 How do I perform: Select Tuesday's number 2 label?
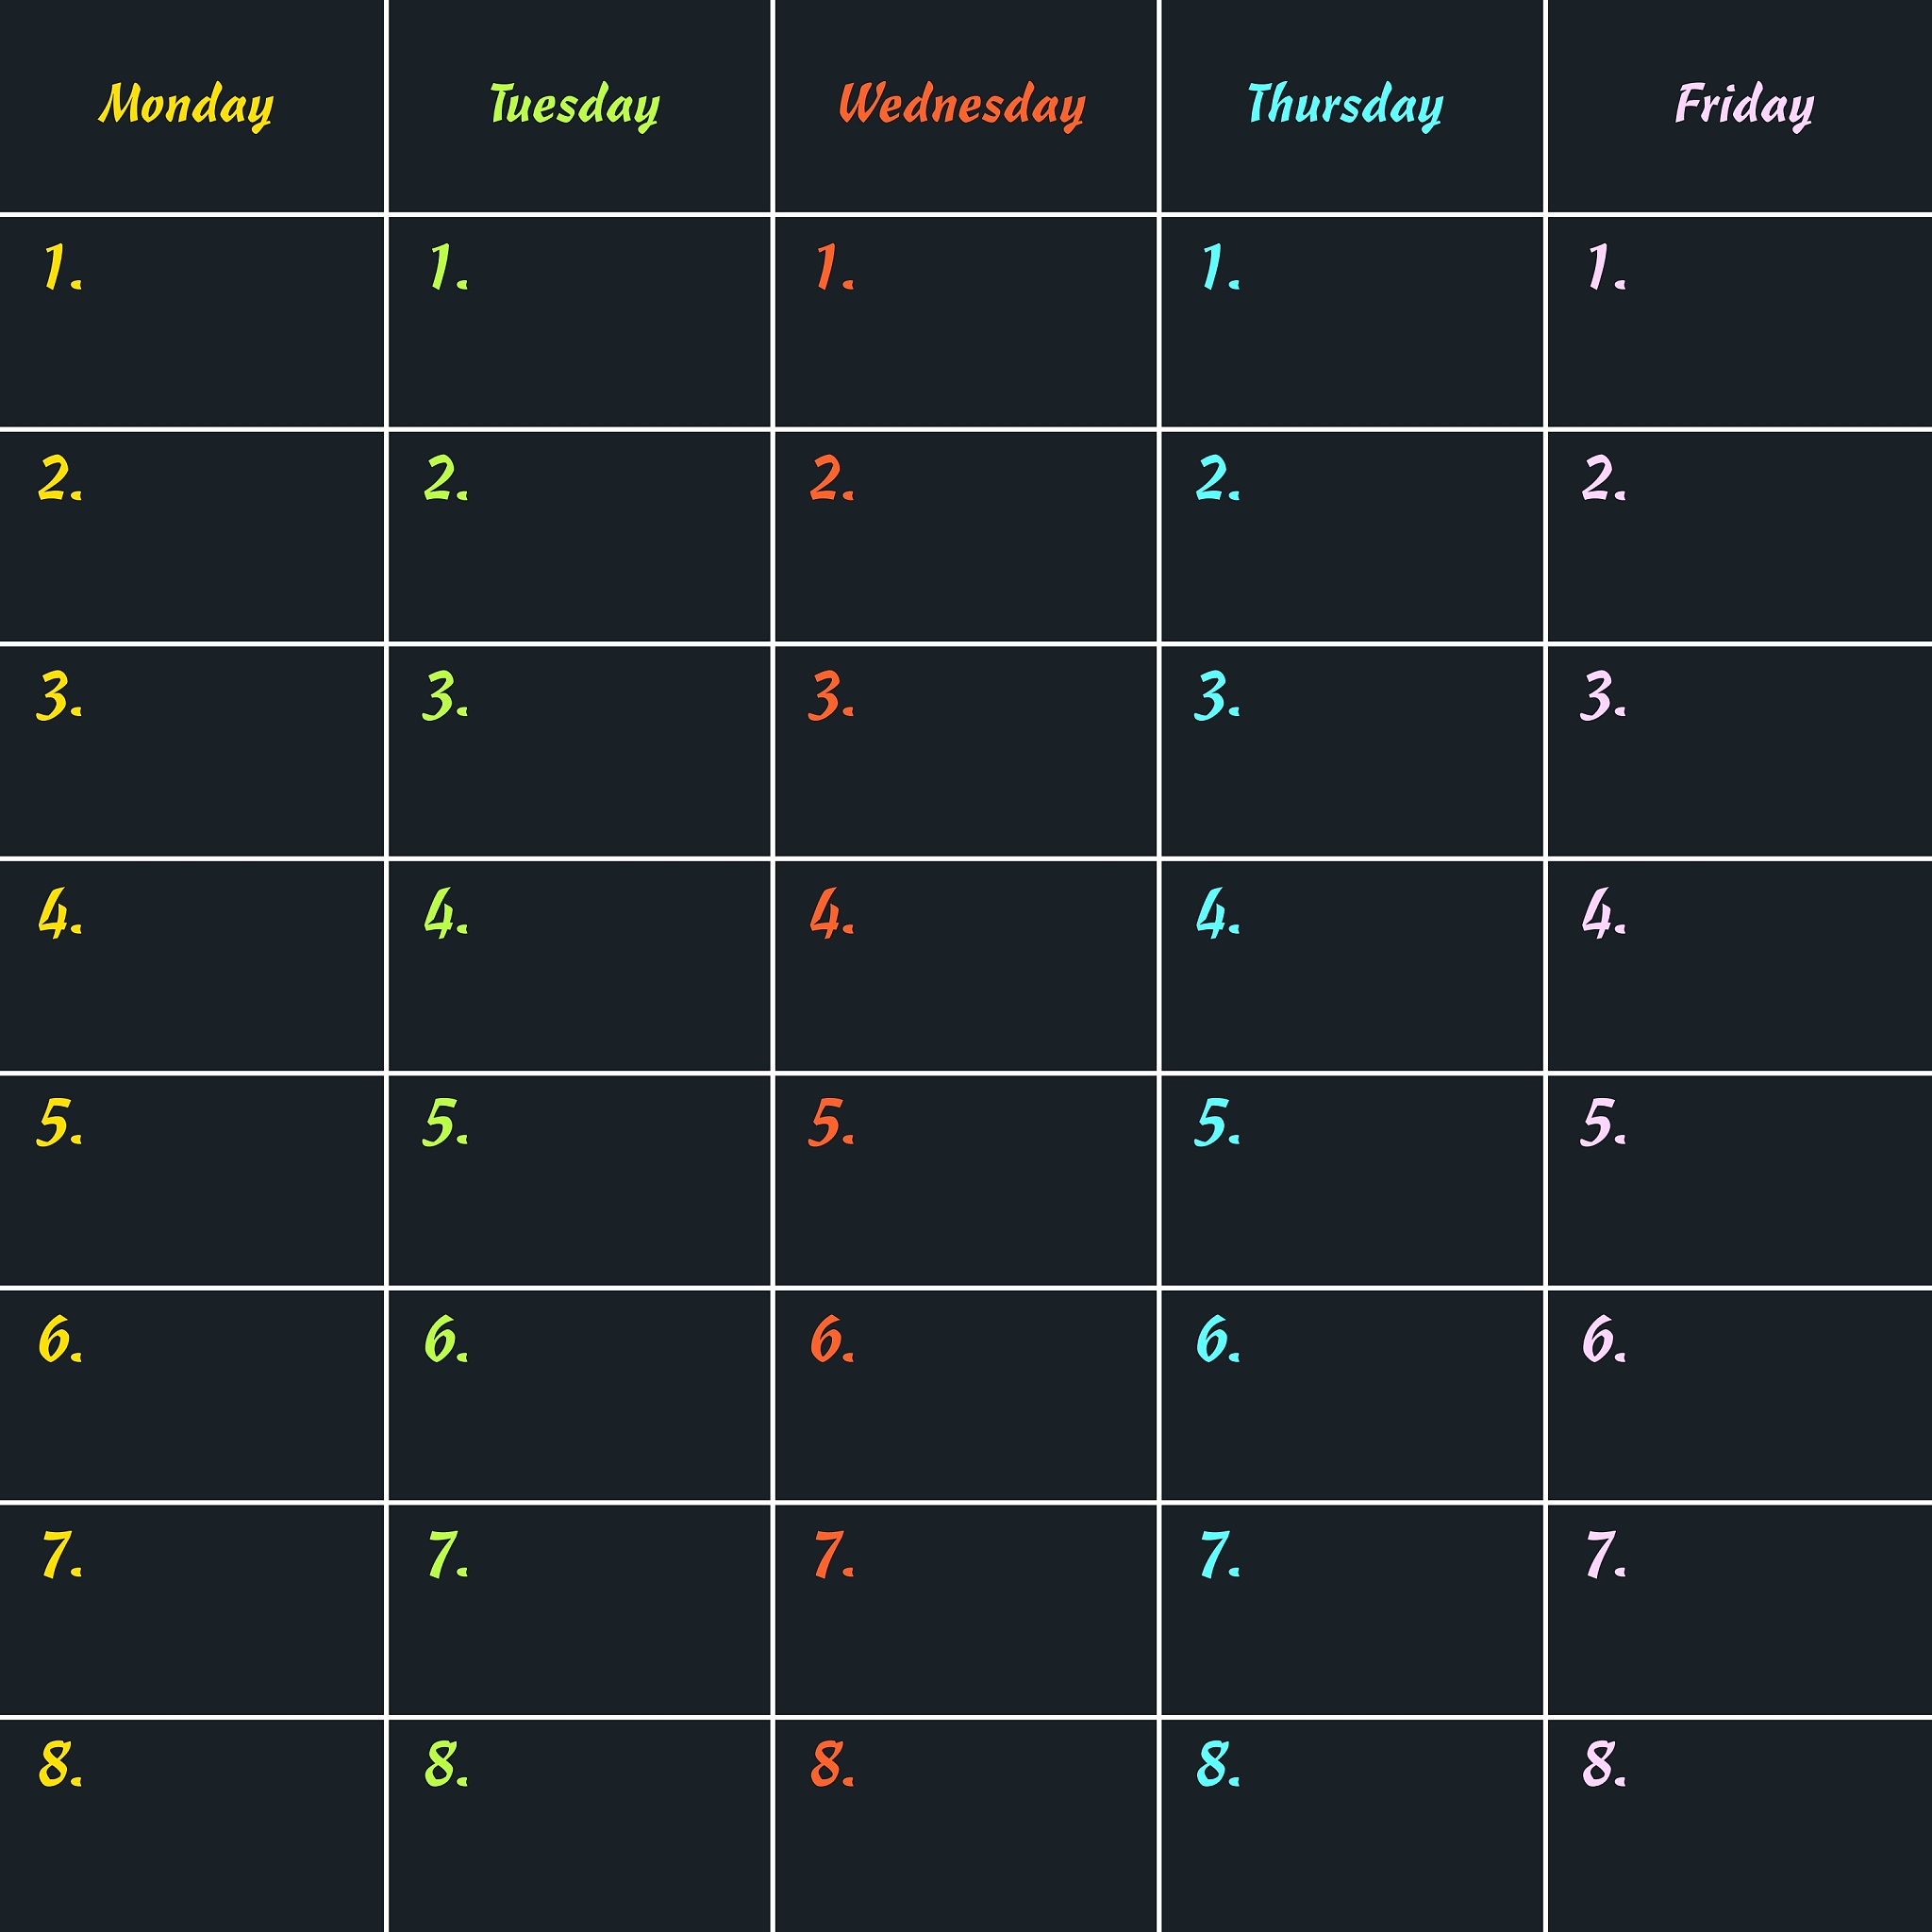445,479
